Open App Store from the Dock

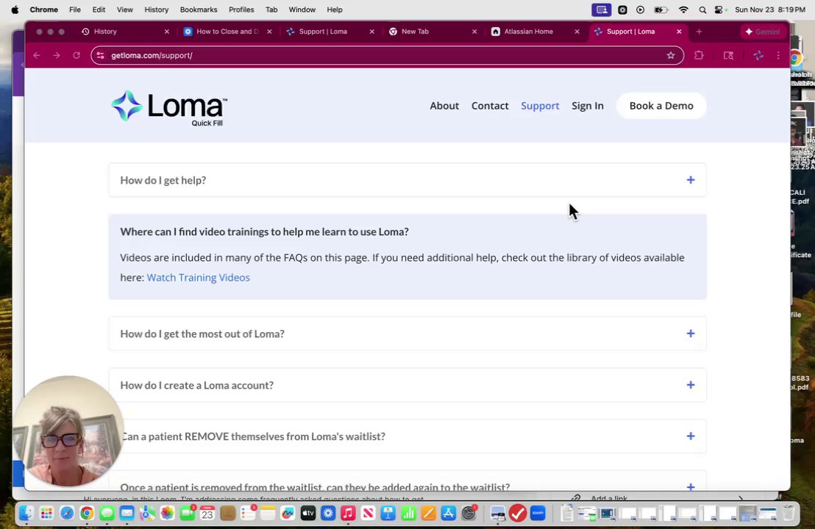(x=449, y=514)
